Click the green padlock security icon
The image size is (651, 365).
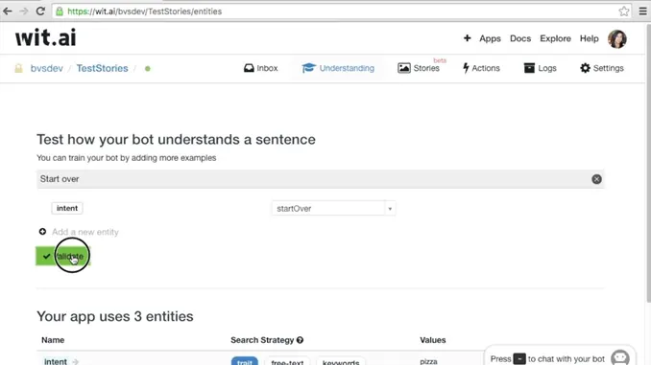coord(60,11)
